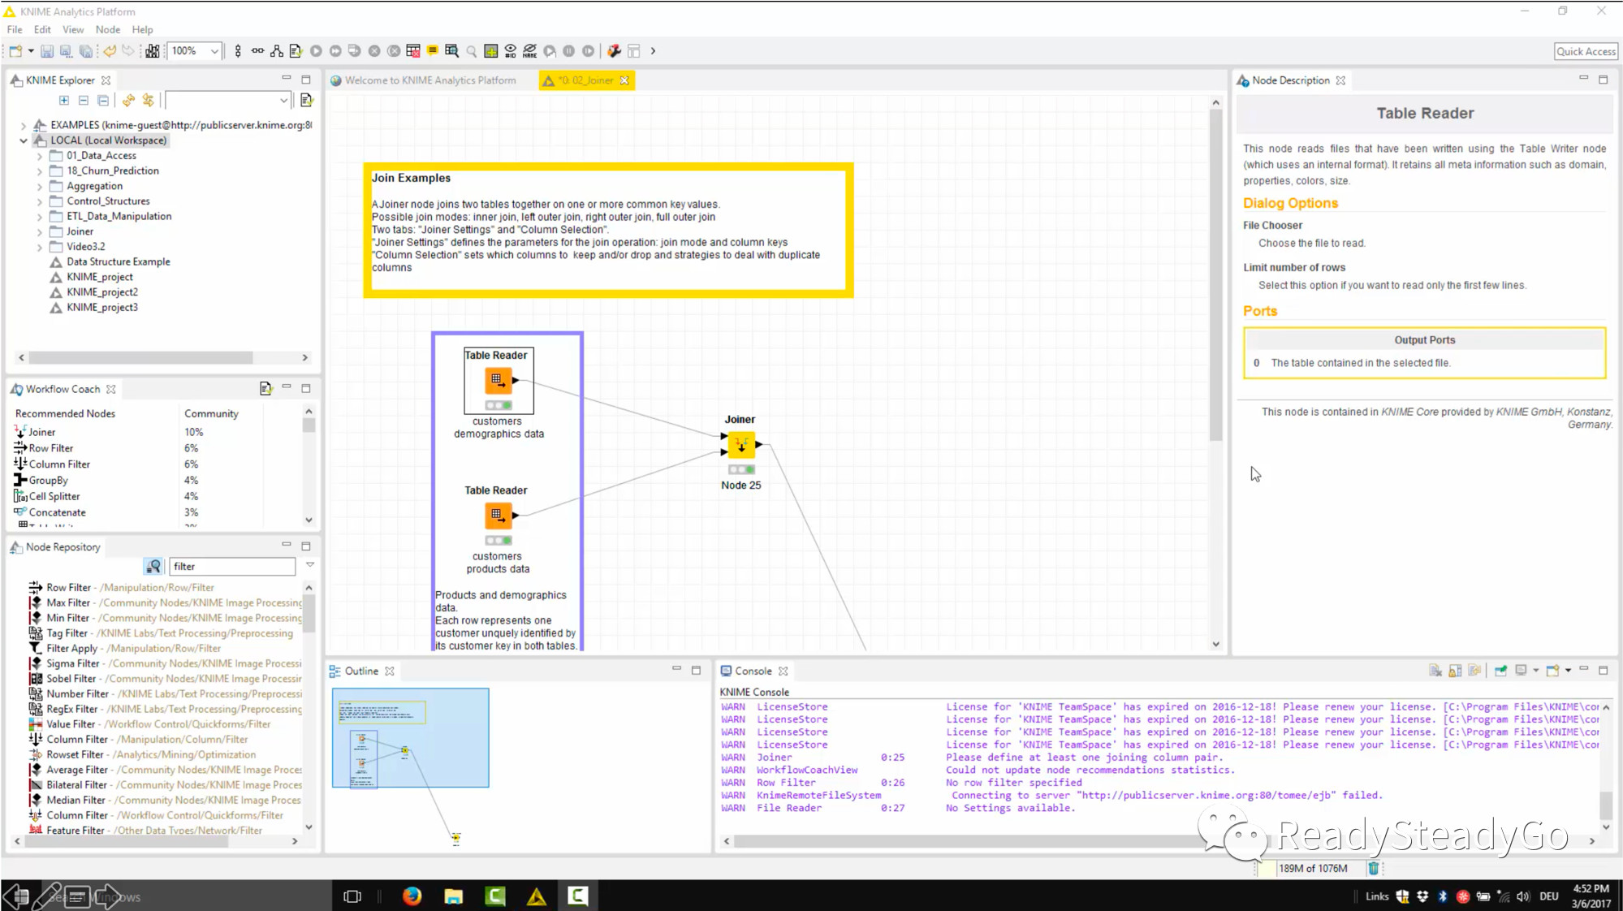Close the 02_Joiner editor tab
This screenshot has width=1623, height=911.
[624, 80]
